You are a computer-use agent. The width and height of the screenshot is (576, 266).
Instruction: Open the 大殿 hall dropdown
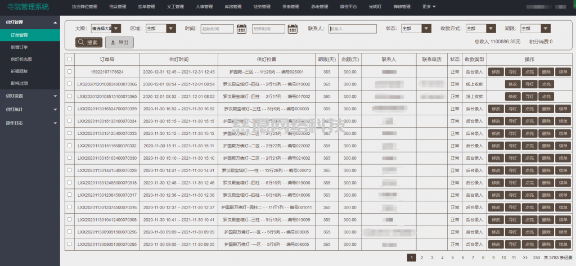click(x=106, y=28)
